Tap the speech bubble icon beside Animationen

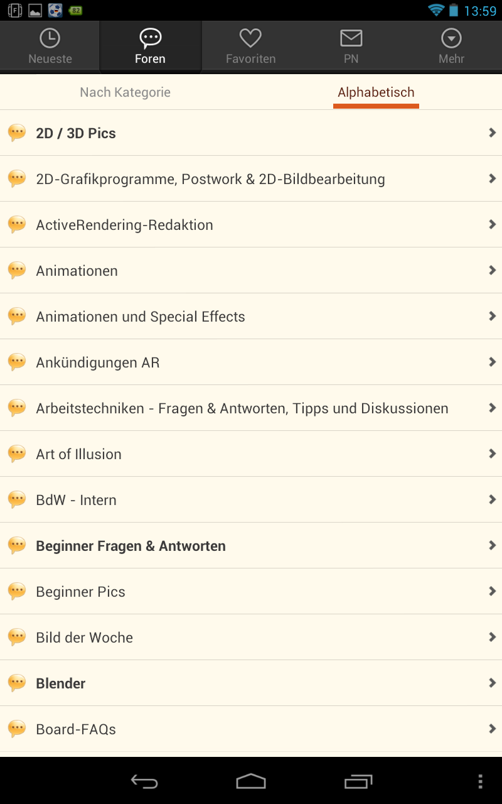click(17, 270)
